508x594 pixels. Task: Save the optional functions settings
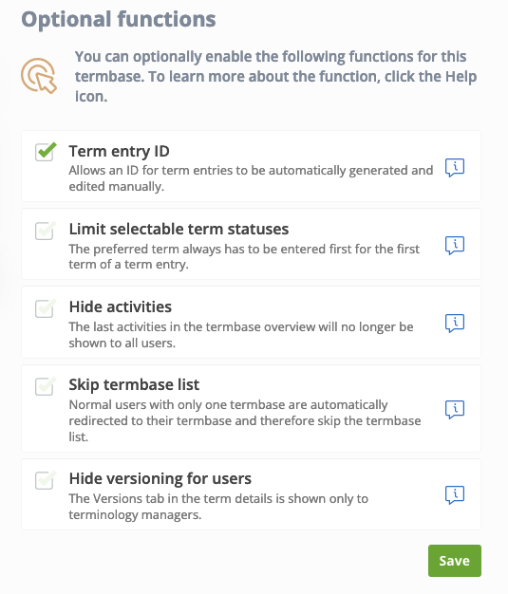point(455,561)
